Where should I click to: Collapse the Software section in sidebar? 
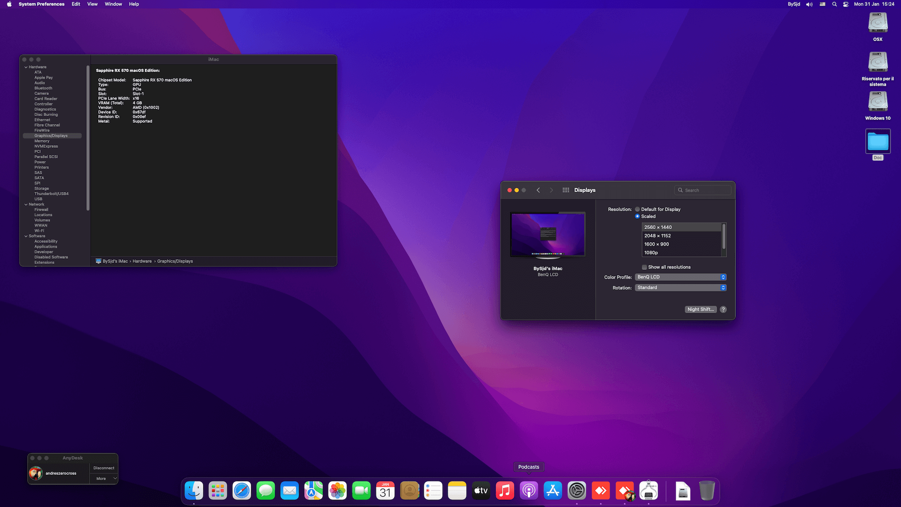[26, 236]
